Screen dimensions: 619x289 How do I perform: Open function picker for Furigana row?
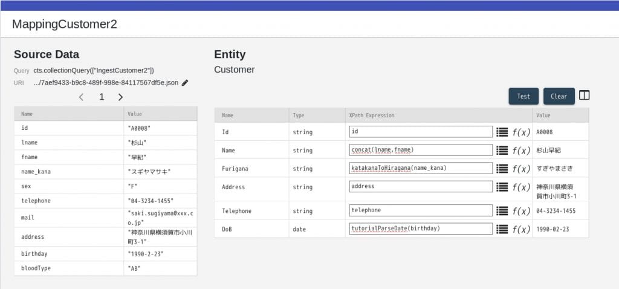(521, 169)
